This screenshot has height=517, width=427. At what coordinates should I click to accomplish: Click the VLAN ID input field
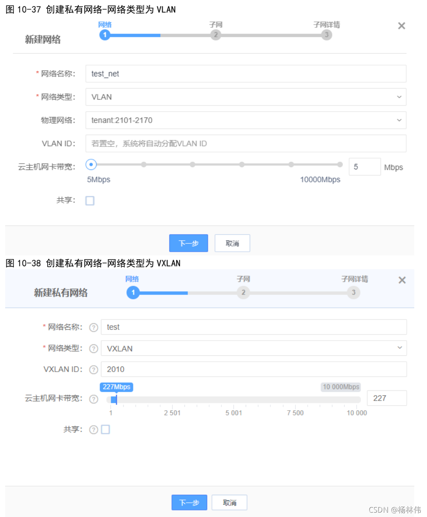click(x=245, y=143)
